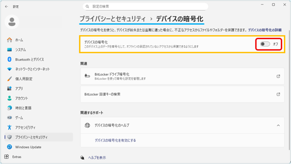
Task: Click デバイスの暗号化を有効にする link
Action: pyautogui.click(x=115, y=140)
